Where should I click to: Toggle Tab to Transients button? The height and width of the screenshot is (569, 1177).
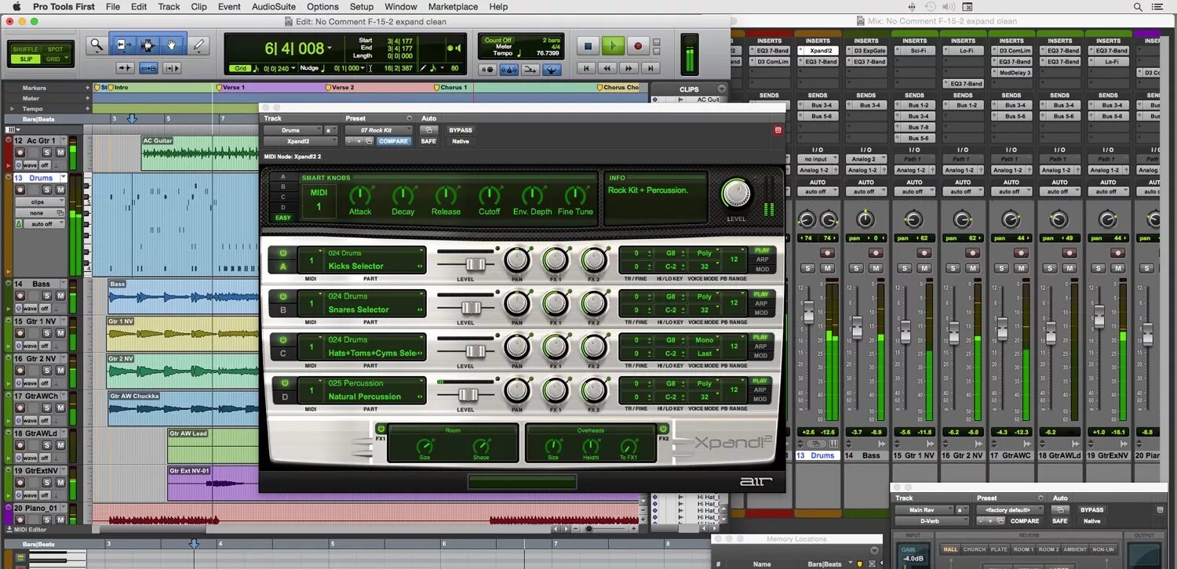point(125,68)
